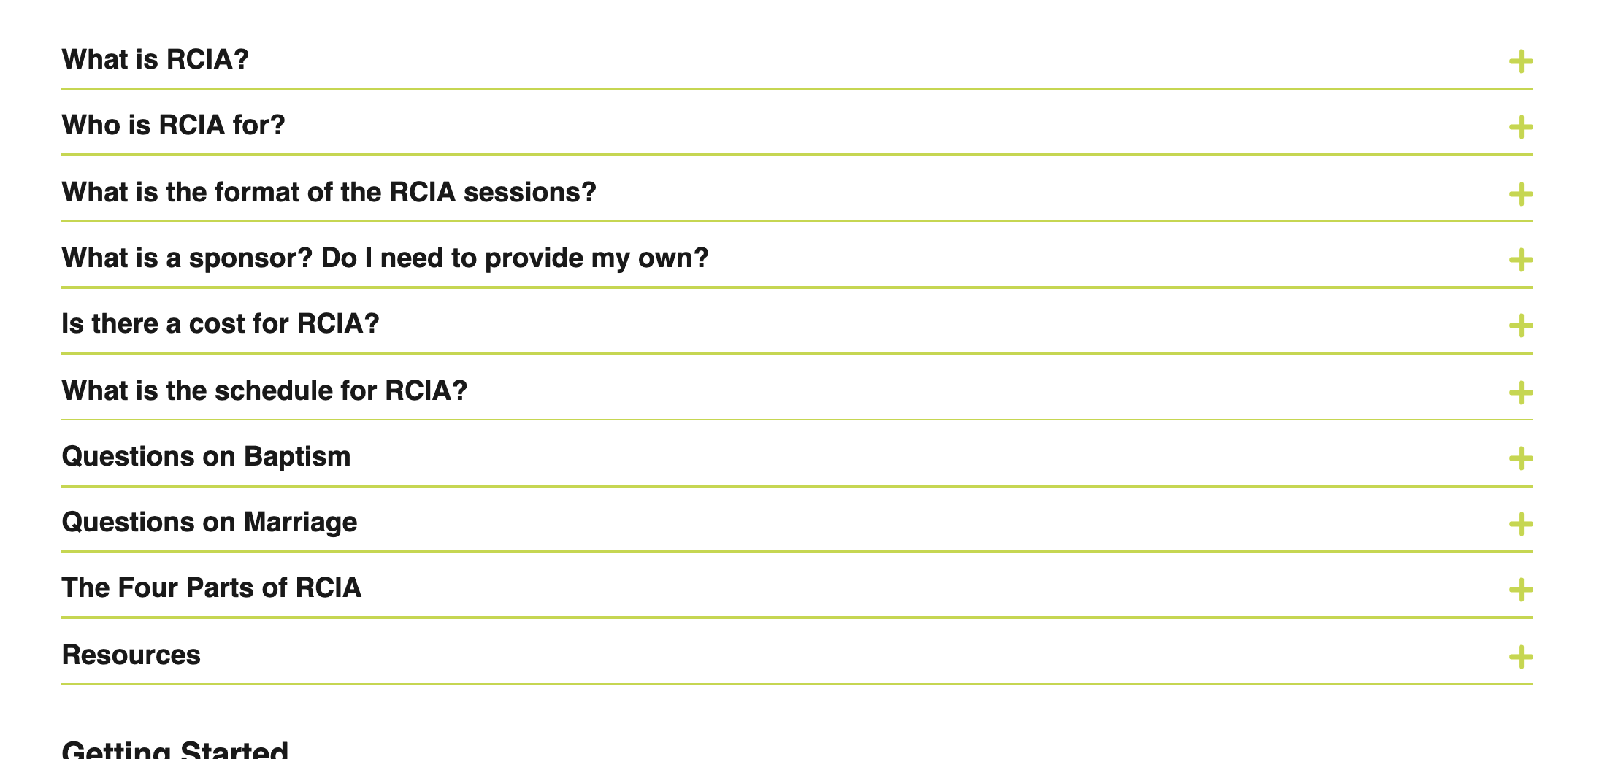Click plus icon next to cost for RCIA
This screenshot has width=1621, height=759.
[x=1520, y=325]
